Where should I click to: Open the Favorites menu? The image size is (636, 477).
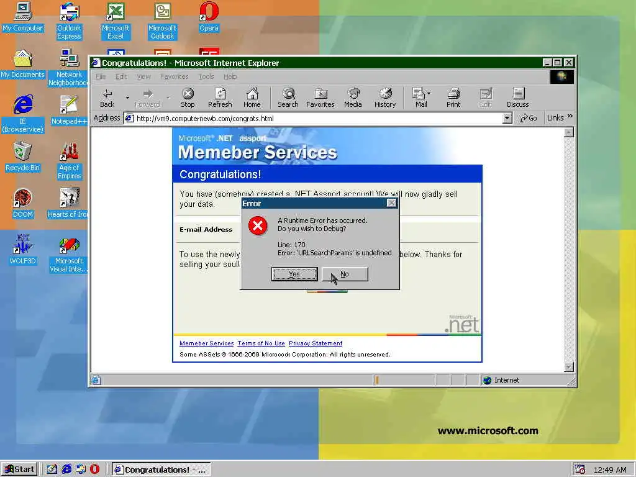[x=174, y=76]
